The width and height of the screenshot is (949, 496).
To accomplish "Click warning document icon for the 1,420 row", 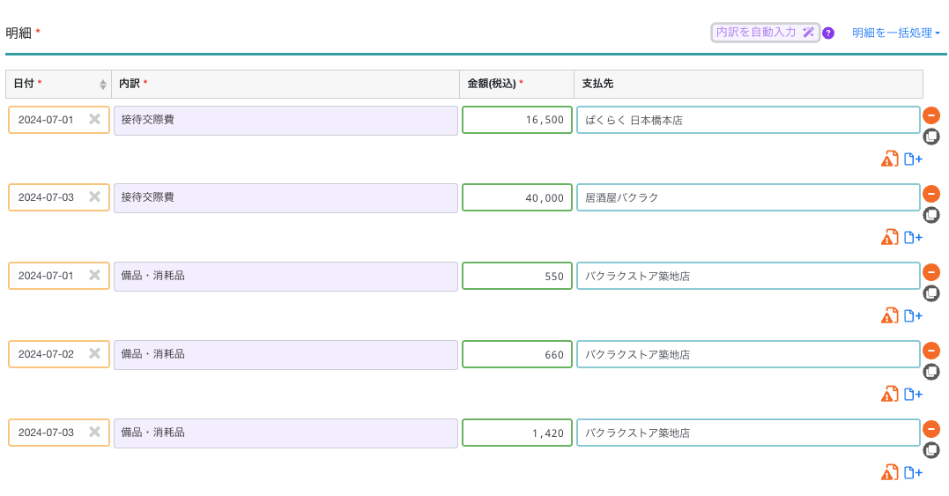I will point(890,472).
